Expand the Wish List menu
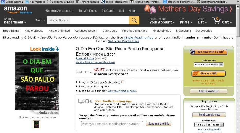Image resolution: width=240 pixels, height=133 pixels. click(x=202, y=20)
